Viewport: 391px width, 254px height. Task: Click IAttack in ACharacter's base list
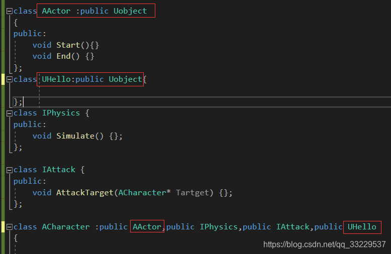(x=293, y=227)
